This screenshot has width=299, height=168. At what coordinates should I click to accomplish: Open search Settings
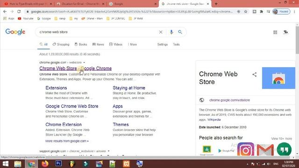pyautogui.click(x=163, y=44)
